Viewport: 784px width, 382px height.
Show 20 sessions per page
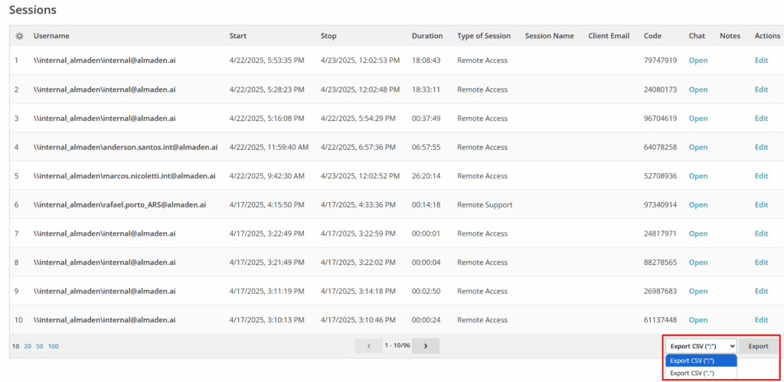(x=28, y=346)
